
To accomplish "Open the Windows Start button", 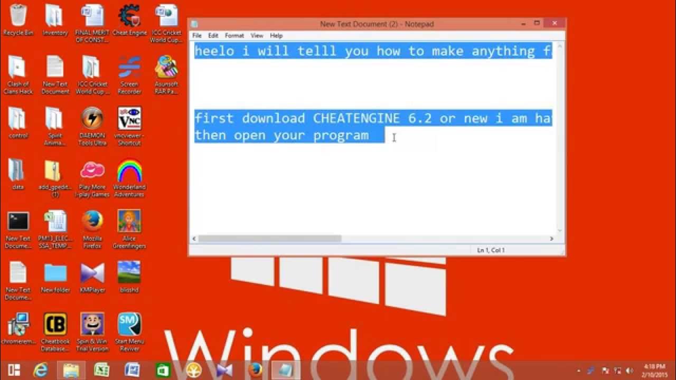I will click(x=14, y=370).
